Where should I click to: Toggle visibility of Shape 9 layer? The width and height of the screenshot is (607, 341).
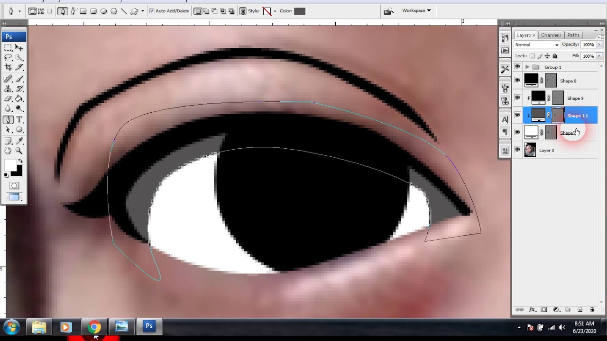point(517,98)
